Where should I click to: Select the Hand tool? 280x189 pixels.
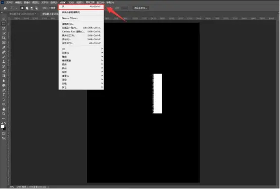click(x=4, y=109)
